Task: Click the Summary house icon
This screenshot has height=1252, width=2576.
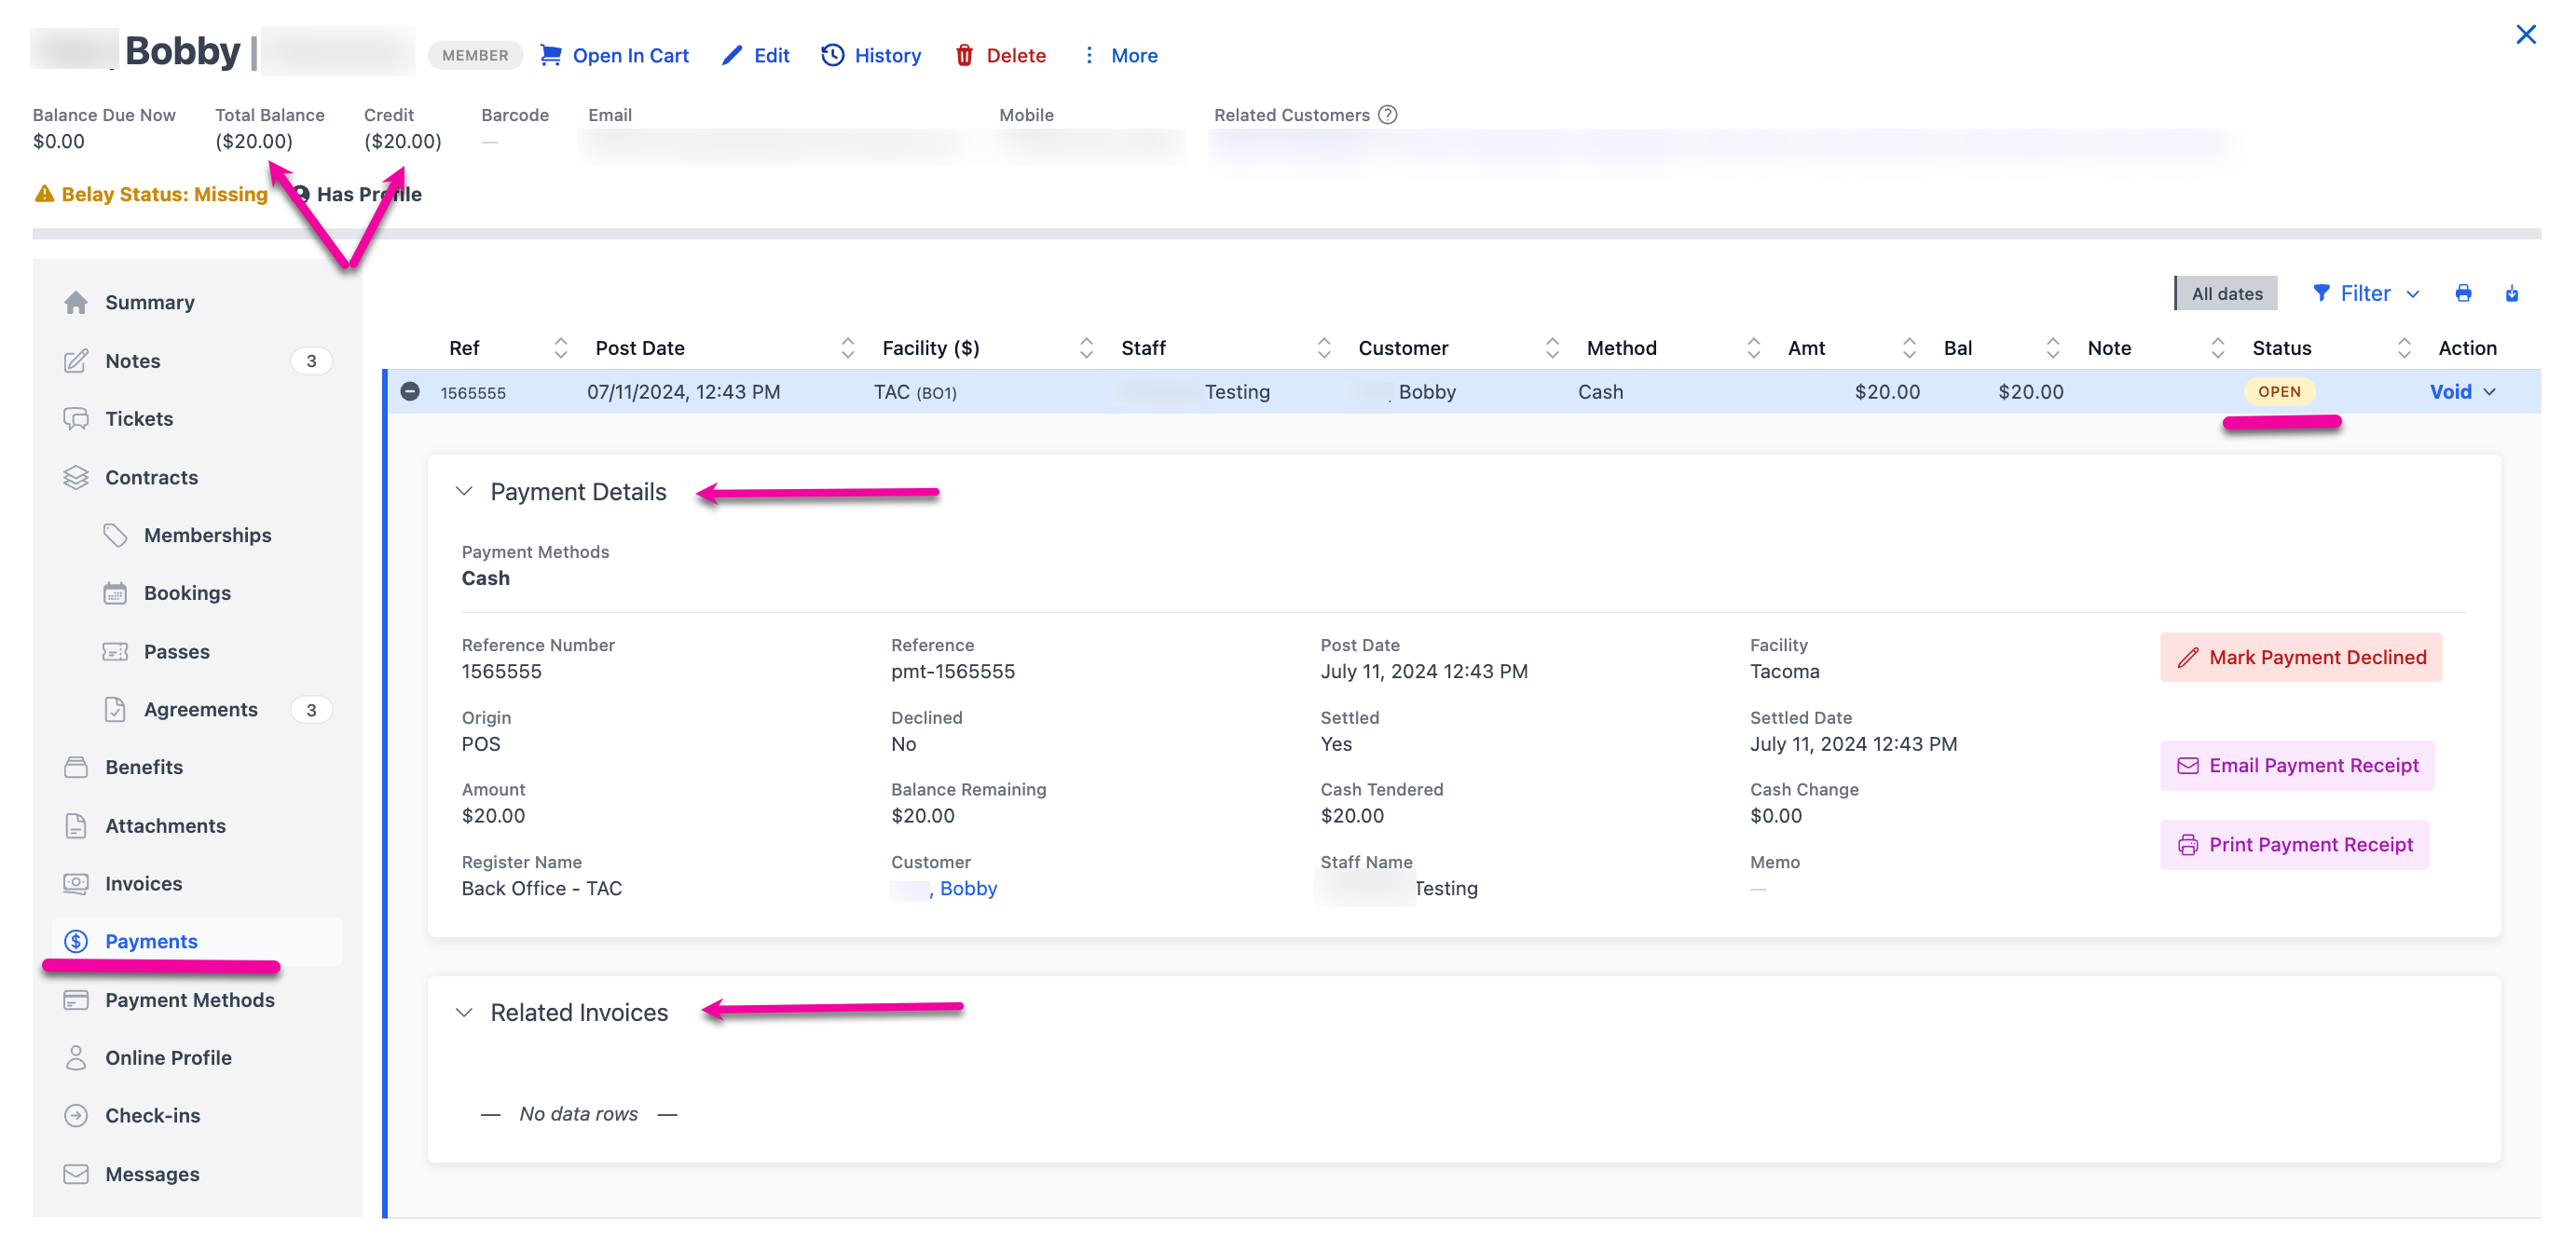Action: pos(76,302)
